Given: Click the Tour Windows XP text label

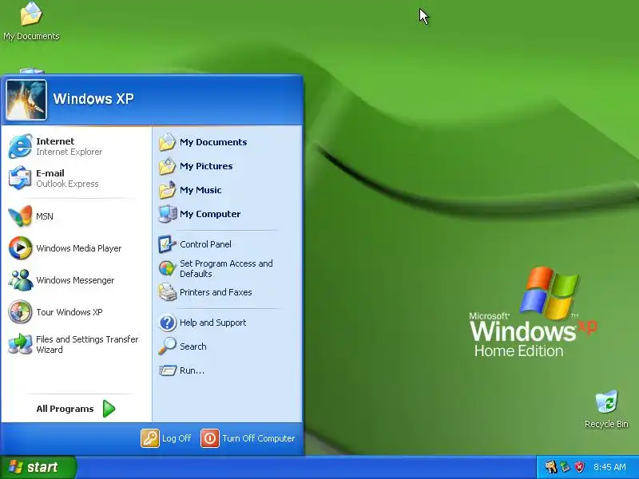Looking at the screenshot, I should pos(69,312).
